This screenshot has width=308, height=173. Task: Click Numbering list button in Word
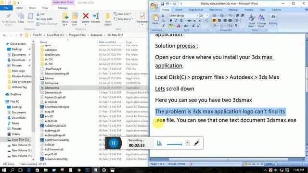coord(222,15)
